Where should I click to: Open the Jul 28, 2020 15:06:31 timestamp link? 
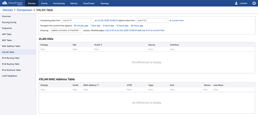107,21
